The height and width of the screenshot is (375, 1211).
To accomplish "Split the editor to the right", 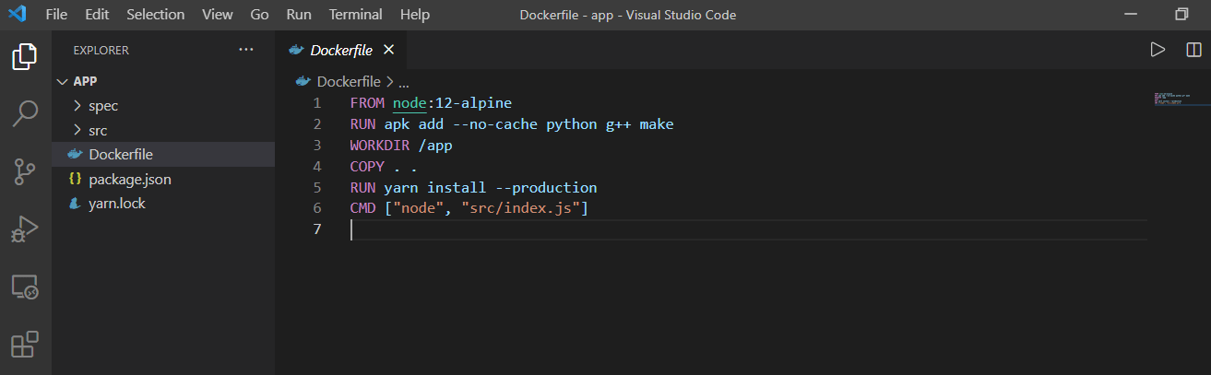I will 1193,50.
